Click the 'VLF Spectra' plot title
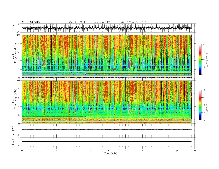This screenshot has width=219, height=169. coord(31,22)
